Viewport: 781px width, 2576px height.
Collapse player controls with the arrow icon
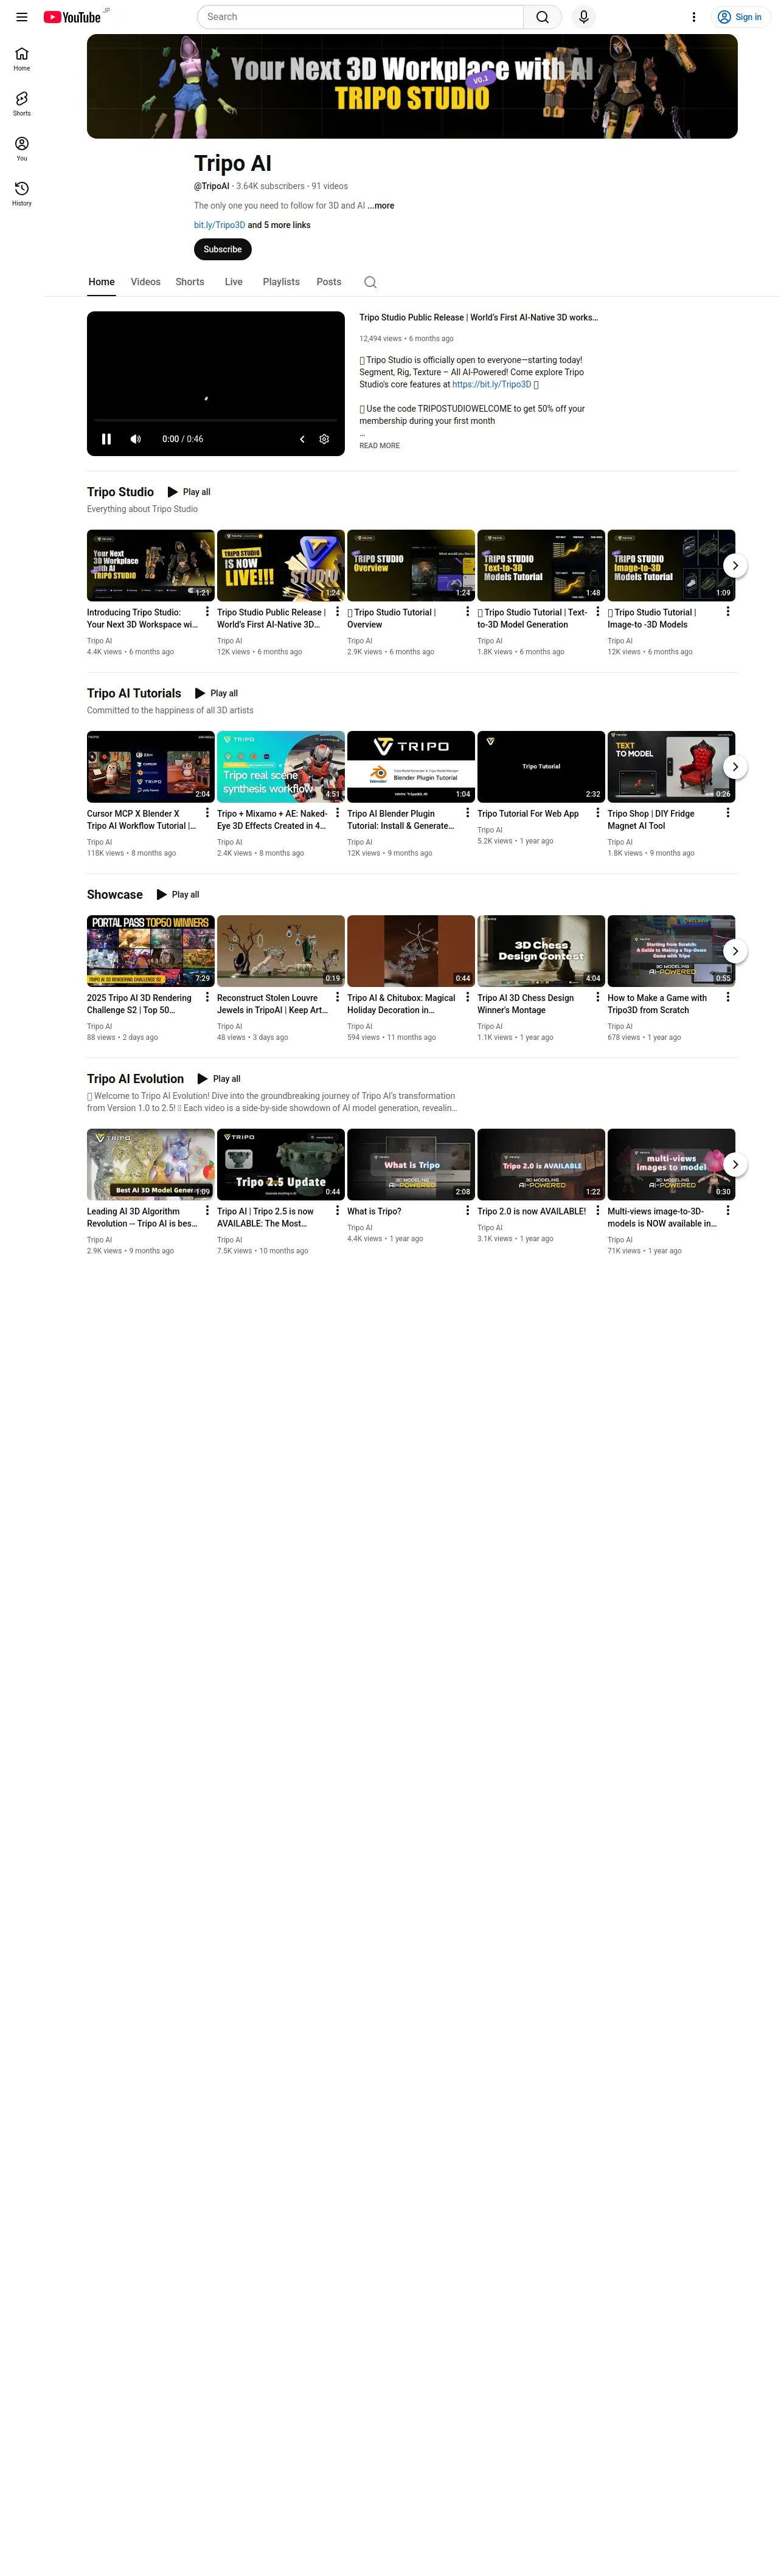[302, 439]
